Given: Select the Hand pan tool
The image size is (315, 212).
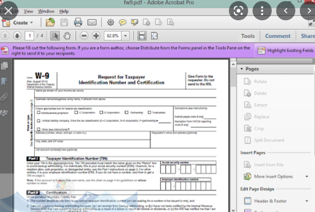Looking at the screenshot, I should click(67, 36).
